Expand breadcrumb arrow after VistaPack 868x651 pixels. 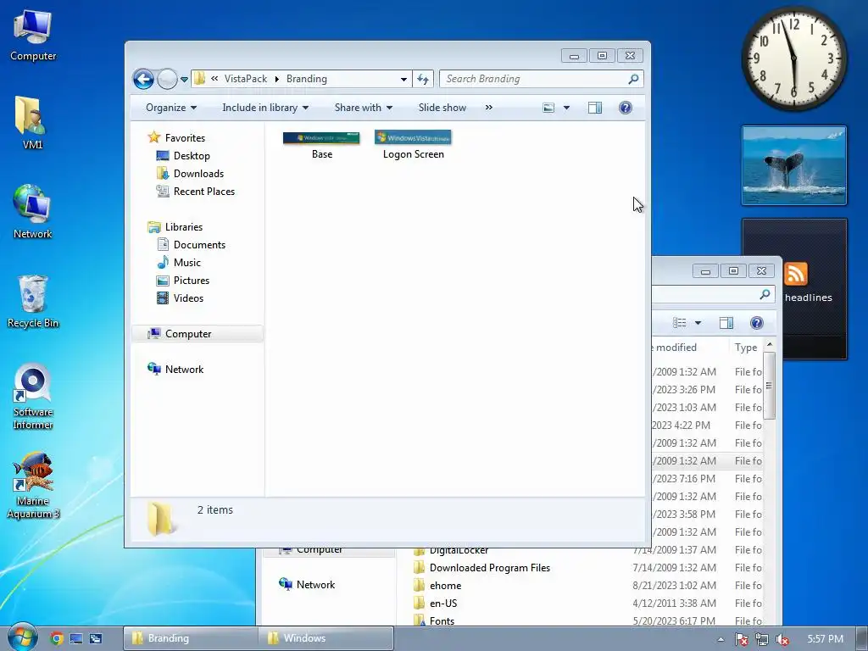pyautogui.click(x=277, y=79)
